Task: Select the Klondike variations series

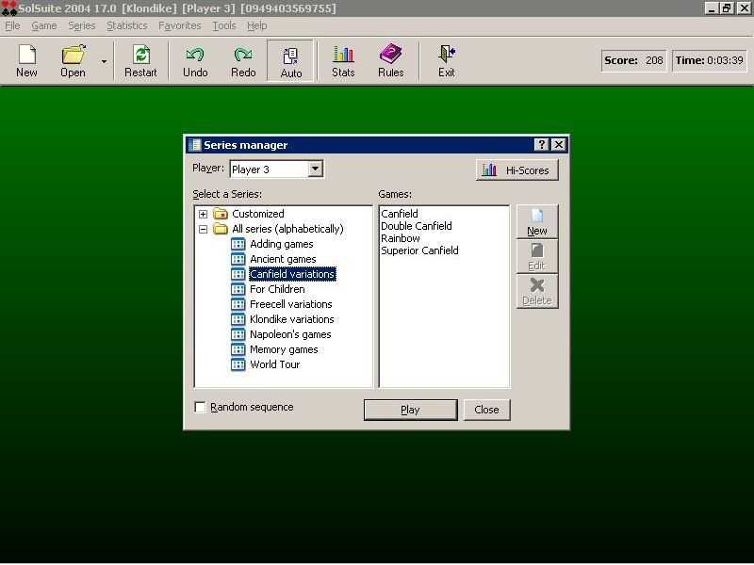Action: (x=292, y=319)
